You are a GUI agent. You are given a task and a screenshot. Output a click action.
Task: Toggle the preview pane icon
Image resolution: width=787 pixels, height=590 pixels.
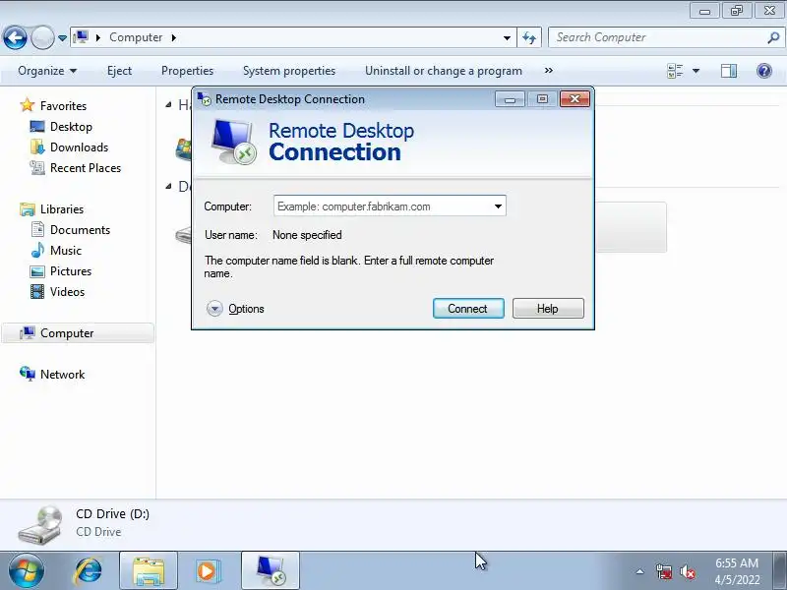coord(729,71)
